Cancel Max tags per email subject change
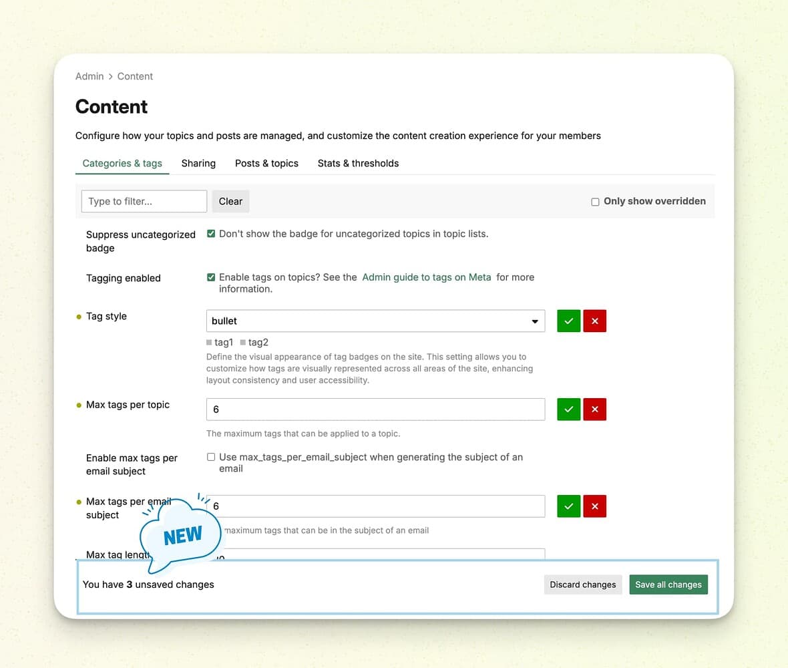Image resolution: width=788 pixels, height=668 pixels. point(594,506)
